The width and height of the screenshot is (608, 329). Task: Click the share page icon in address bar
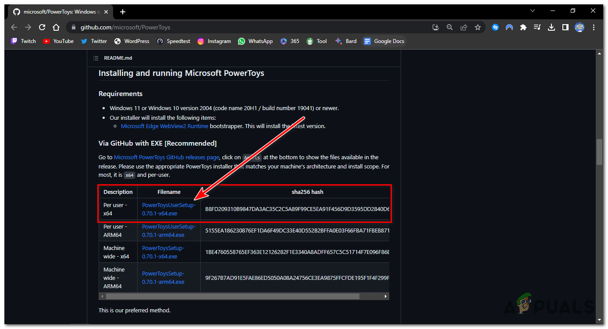[x=464, y=27]
